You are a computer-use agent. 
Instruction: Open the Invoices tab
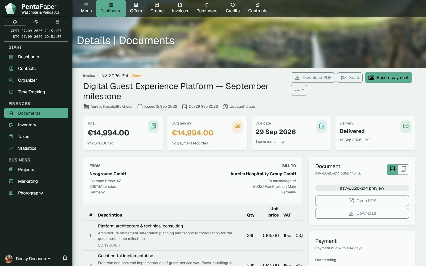coord(180,8)
